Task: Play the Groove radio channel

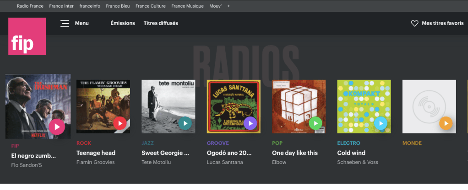Action: (250, 123)
